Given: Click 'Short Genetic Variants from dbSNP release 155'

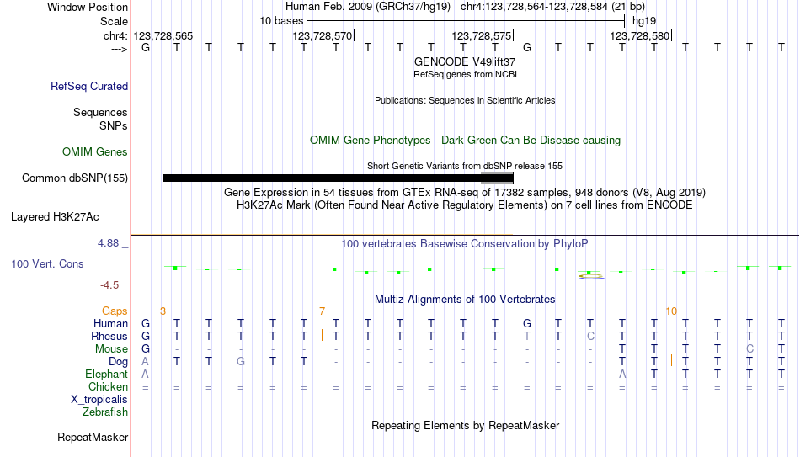Looking at the screenshot, I should tap(465, 167).
